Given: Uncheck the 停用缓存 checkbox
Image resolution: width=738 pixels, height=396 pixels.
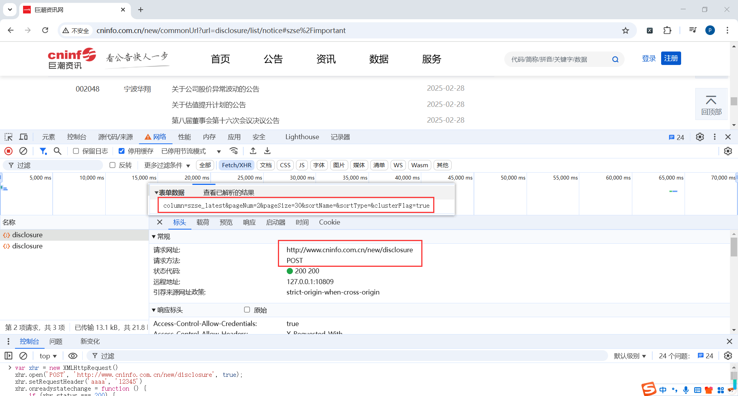Looking at the screenshot, I should point(121,151).
